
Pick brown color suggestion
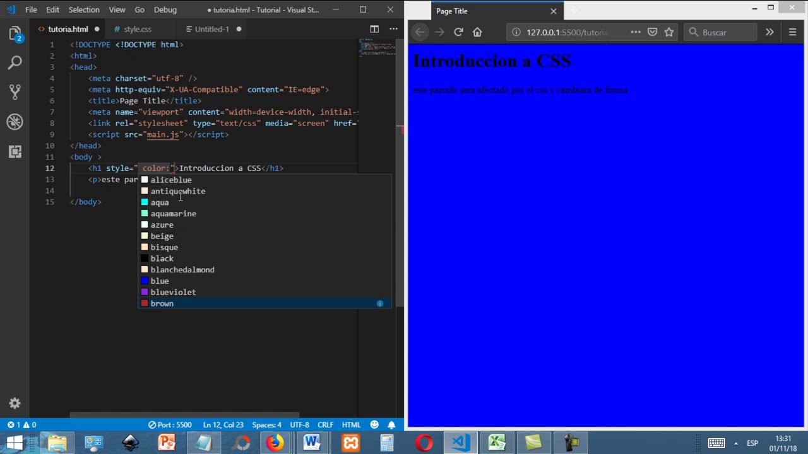click(x=264, y=303)
